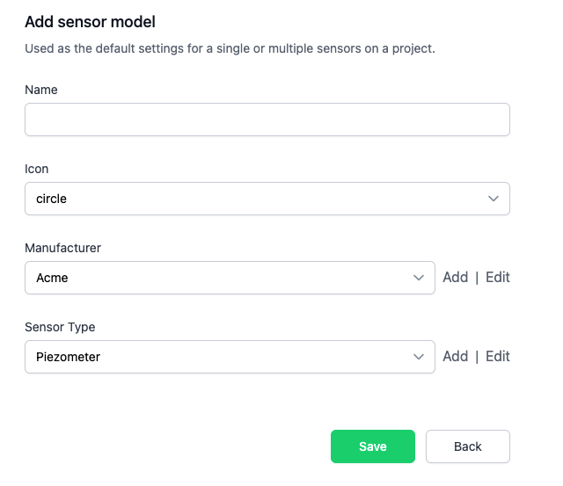This screenshot has width=563, height=486.
Task: Click the Sensor Type field label
Action: [x=60, y=327]
